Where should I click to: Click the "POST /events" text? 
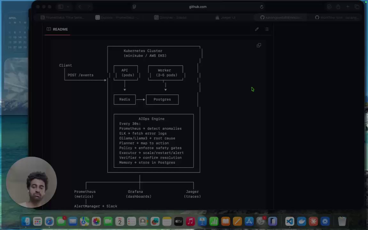(80, 75)
